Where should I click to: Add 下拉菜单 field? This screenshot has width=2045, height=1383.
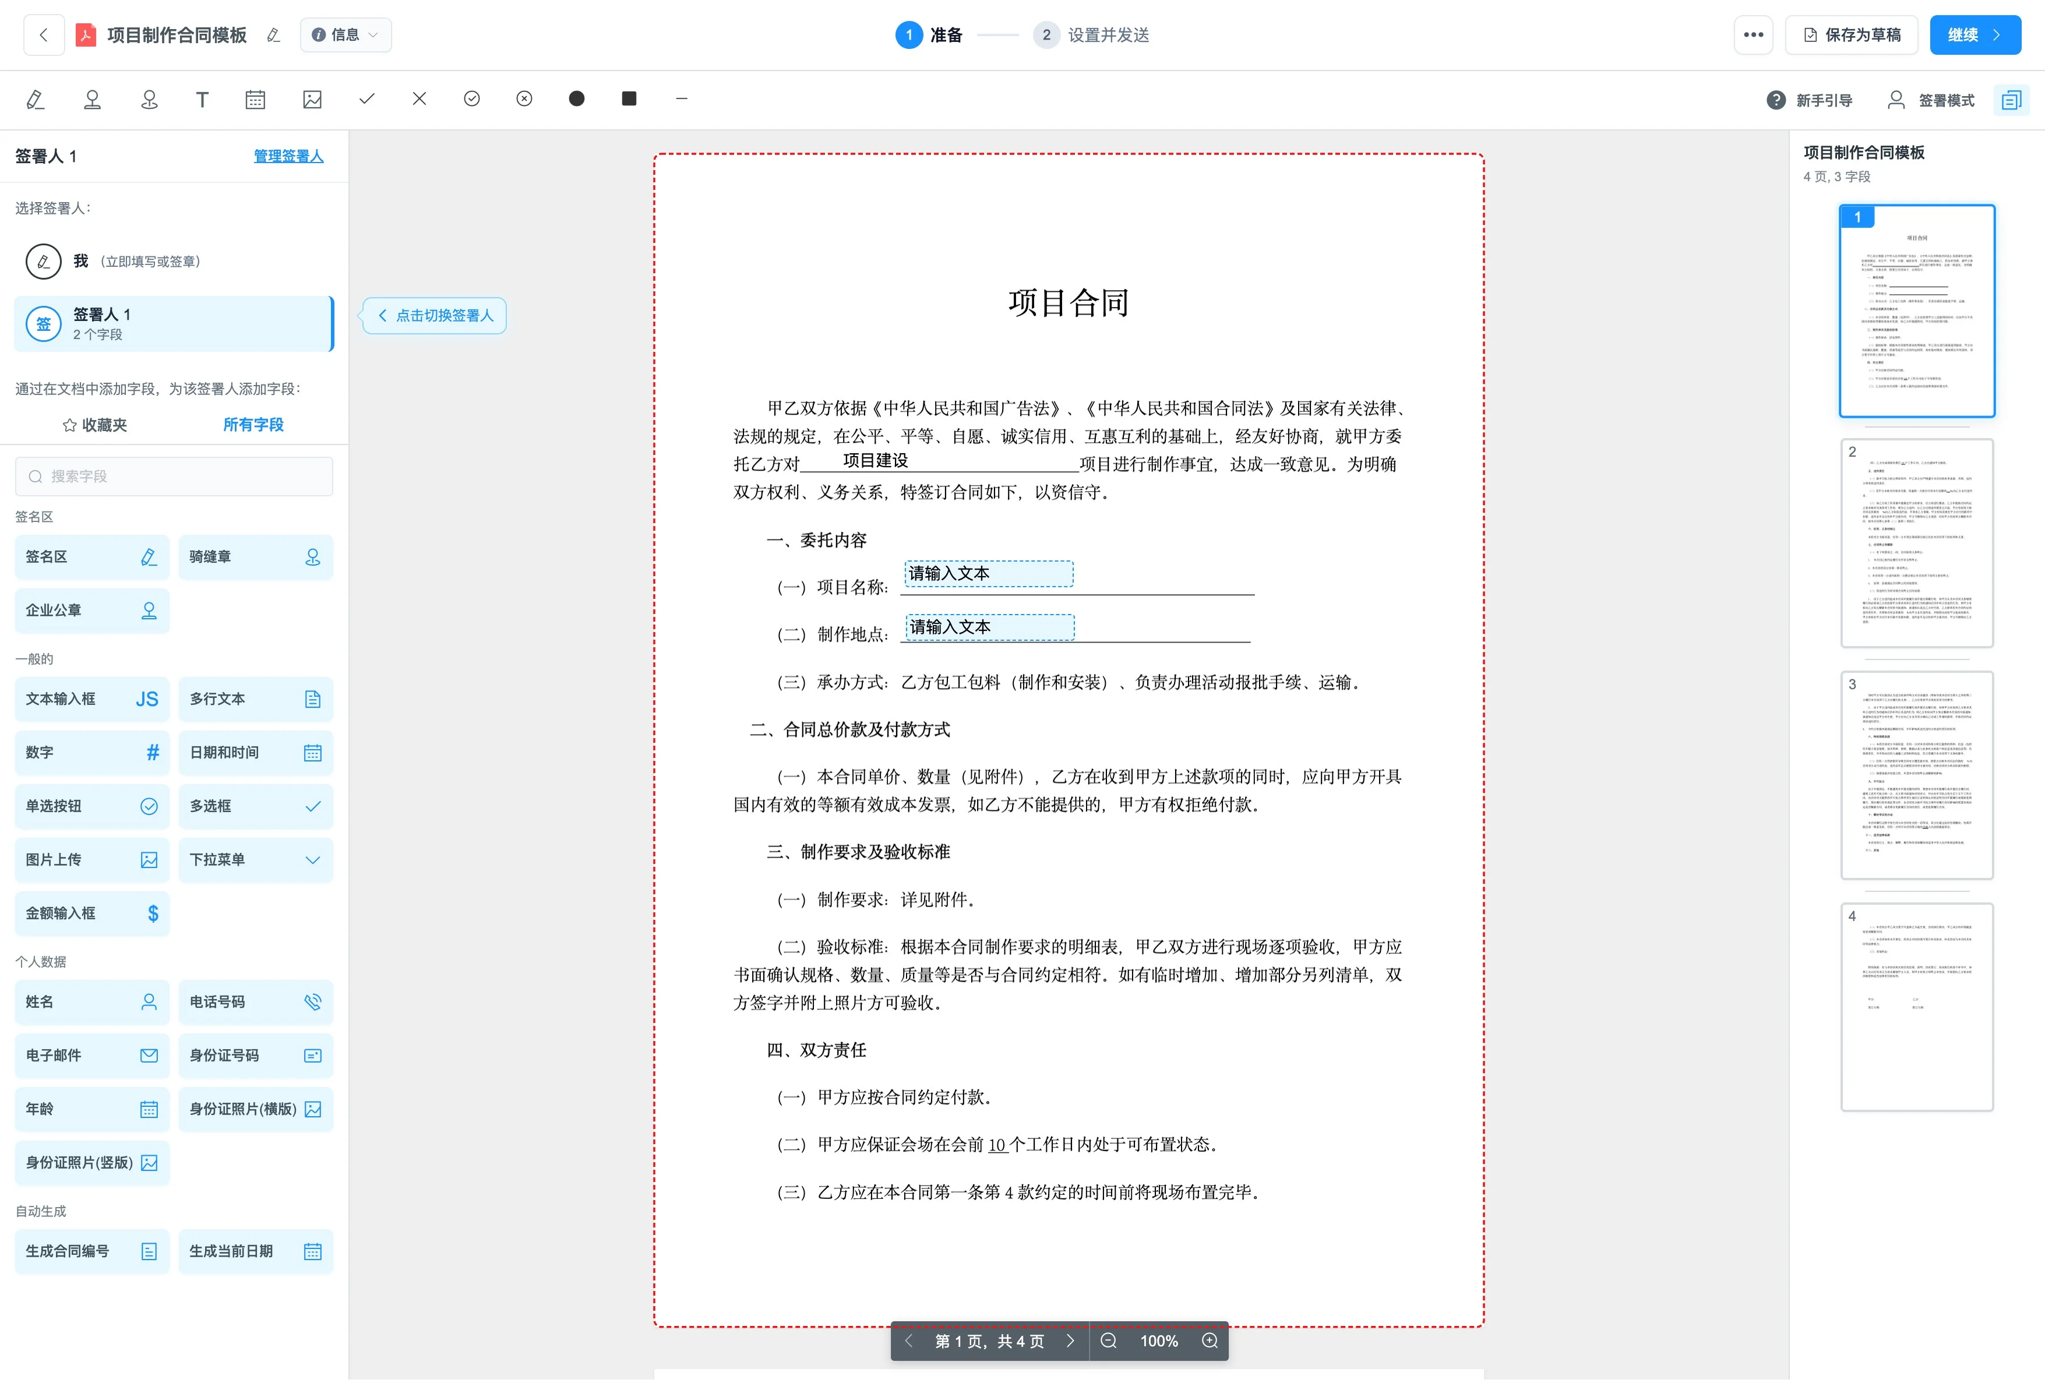pos(256,860)
